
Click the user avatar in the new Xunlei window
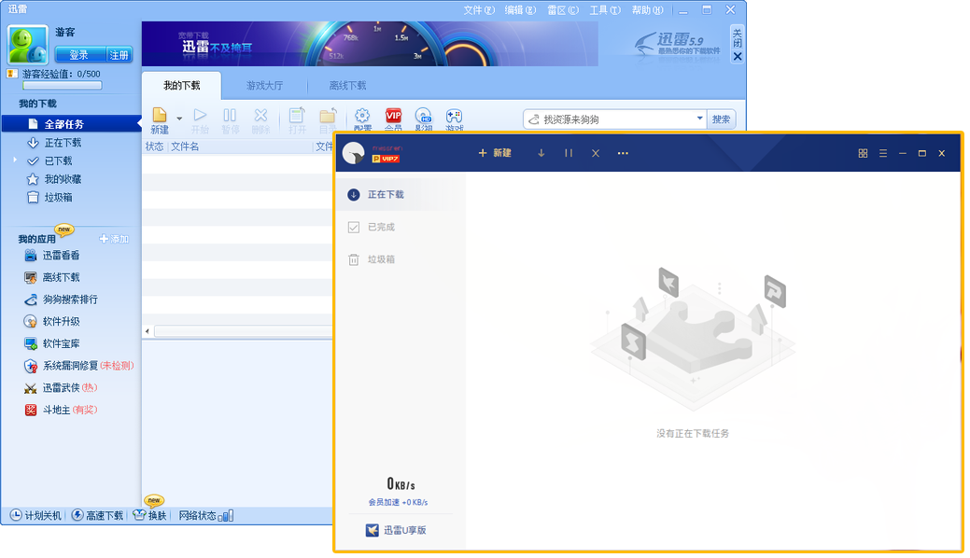point(354,153)
